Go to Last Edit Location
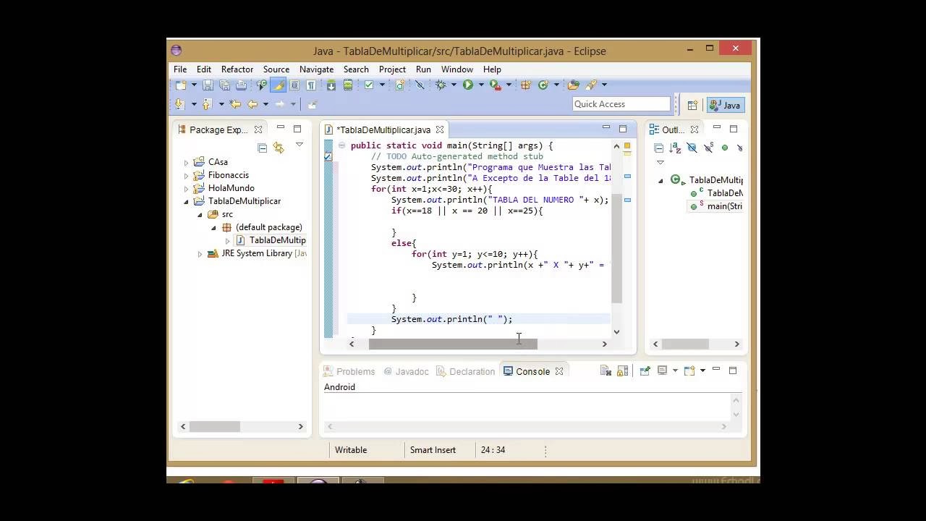The height and width of the screenshot is (521, 926). coord(235,104)
